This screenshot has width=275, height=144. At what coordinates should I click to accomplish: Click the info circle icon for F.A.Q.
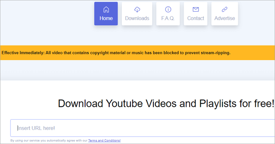(168, 9)
